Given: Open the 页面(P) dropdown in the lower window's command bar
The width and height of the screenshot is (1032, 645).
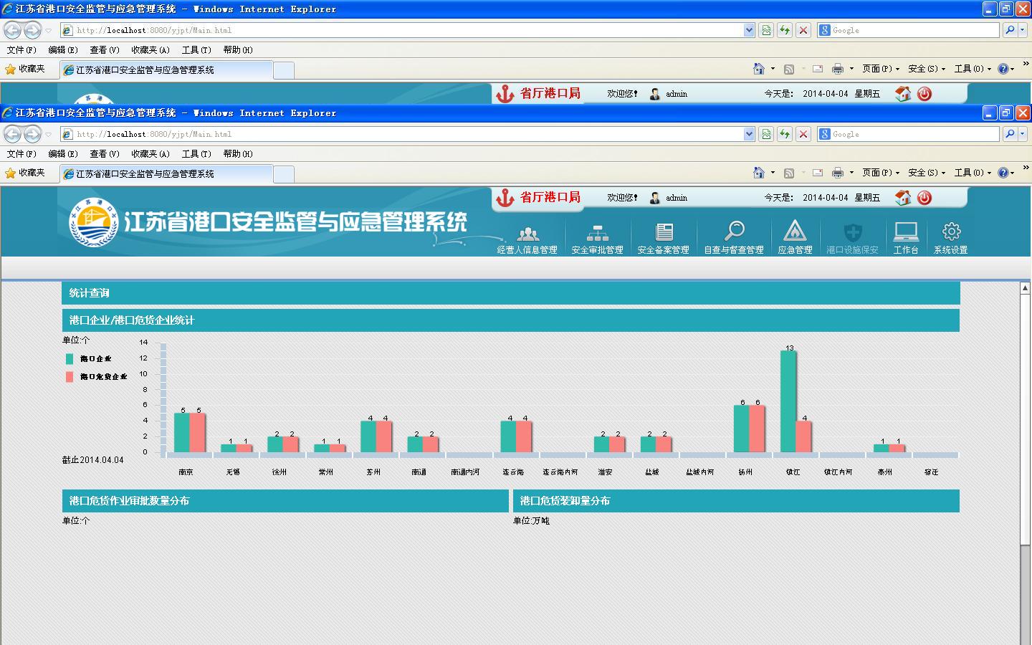Looking at the screenshot, I should click(881, 173).
